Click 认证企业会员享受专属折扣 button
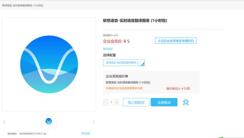 [176, 41]
